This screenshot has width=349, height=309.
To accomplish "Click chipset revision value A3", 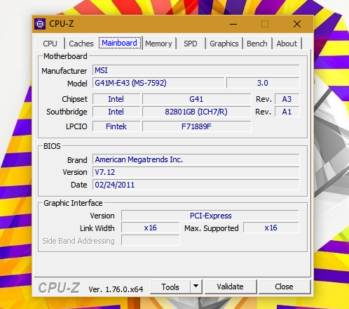I will click(287, 99).
